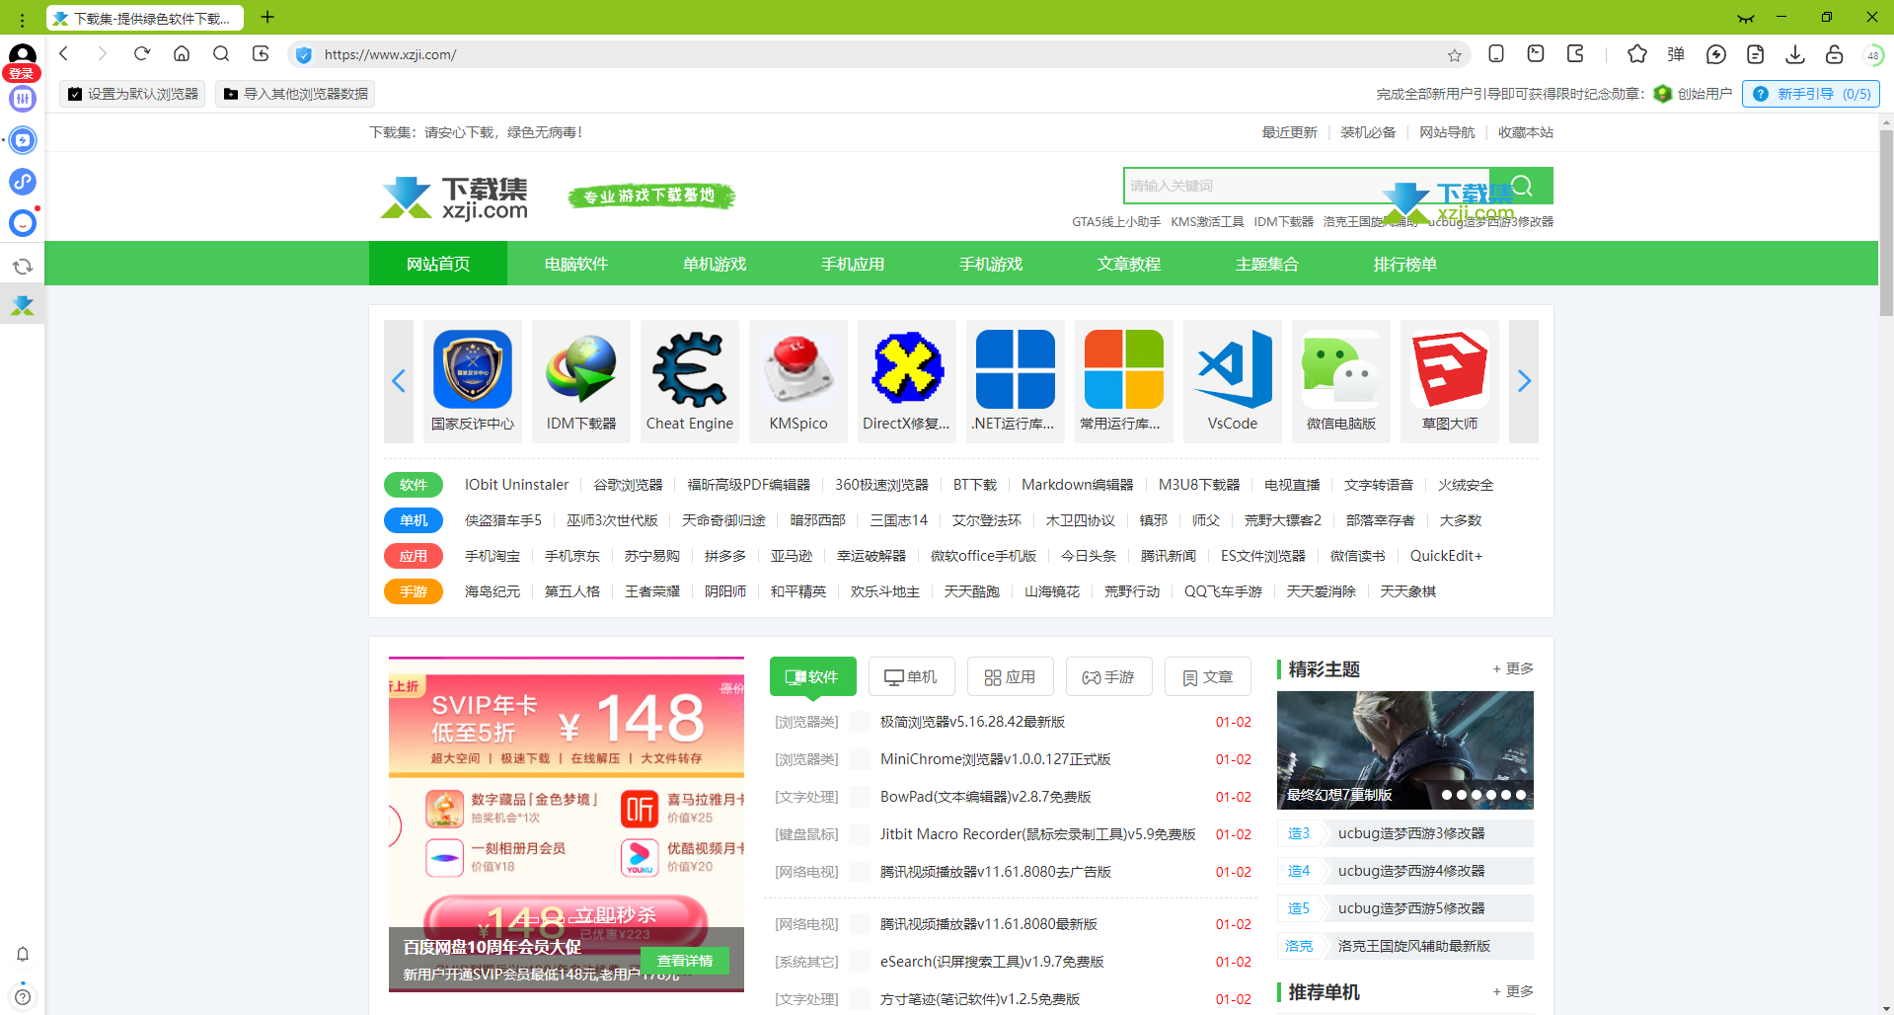This screenshot has height=1015, width=1894.
Task: Open 侠盗猎车手5 game link
Action: coord(503,520)
